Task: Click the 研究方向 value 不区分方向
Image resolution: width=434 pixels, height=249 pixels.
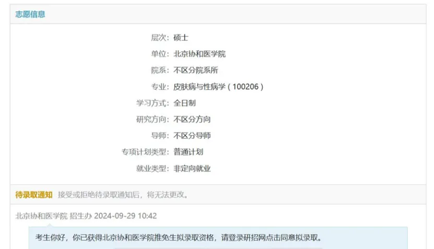Action: coord(192,120)
